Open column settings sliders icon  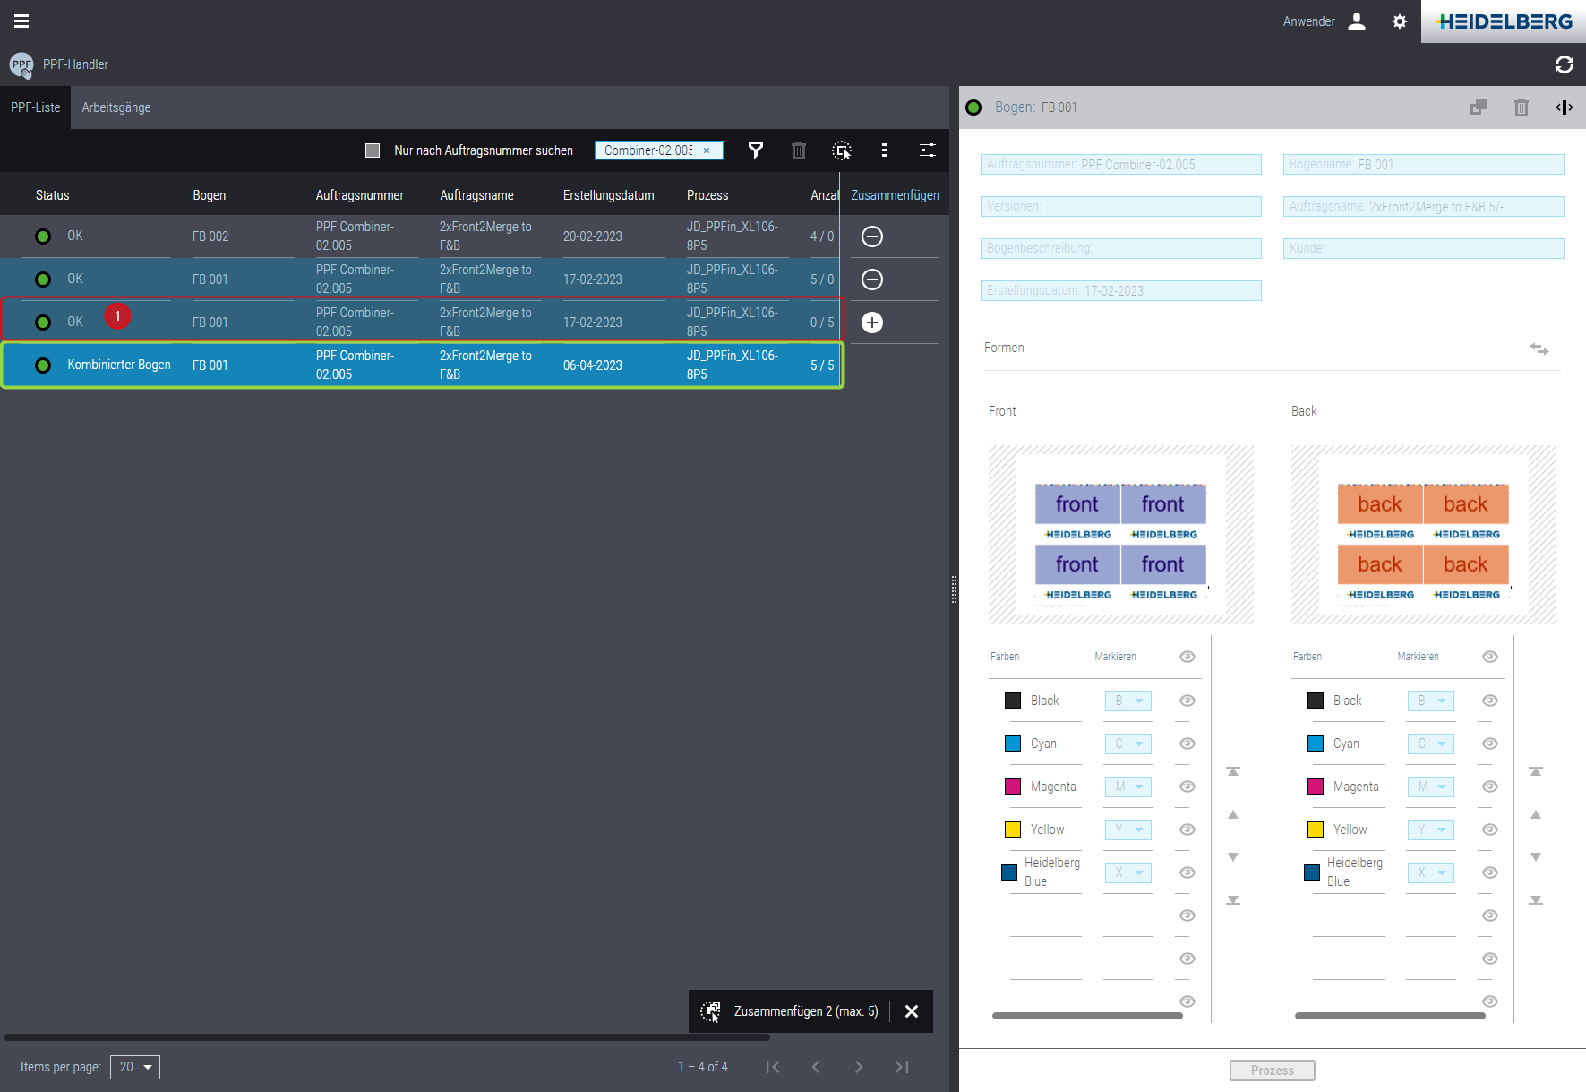928,150
